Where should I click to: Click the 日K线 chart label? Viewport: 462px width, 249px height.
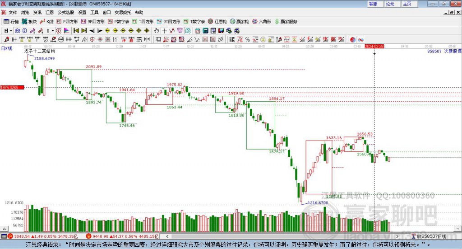point(7,49)
